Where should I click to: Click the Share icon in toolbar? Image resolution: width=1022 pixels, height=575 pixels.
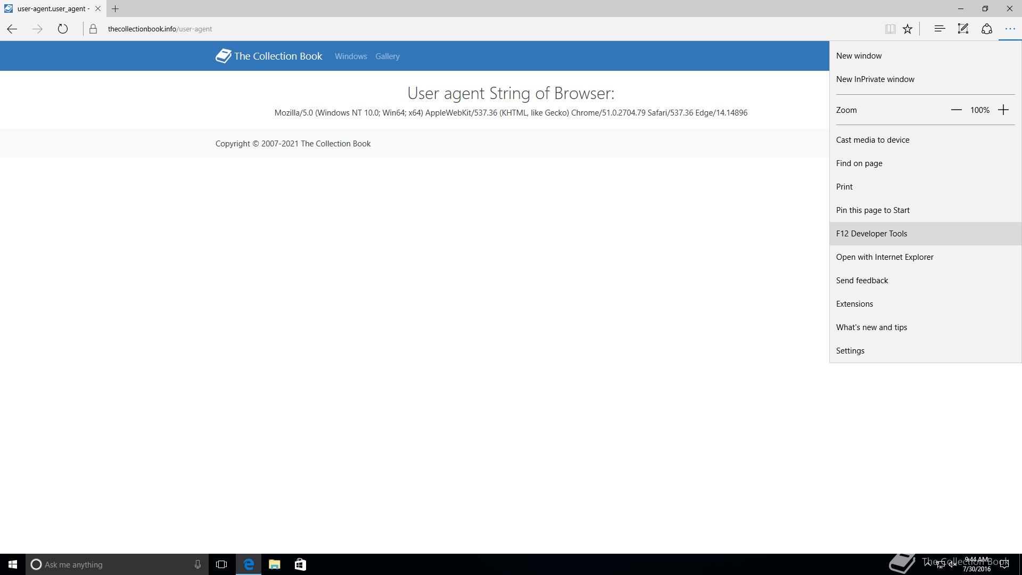click(x=986, y=29)
